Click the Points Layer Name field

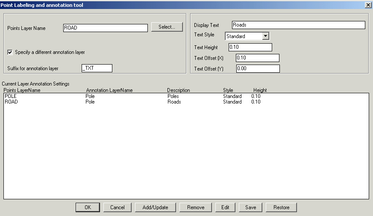point(105,28)
